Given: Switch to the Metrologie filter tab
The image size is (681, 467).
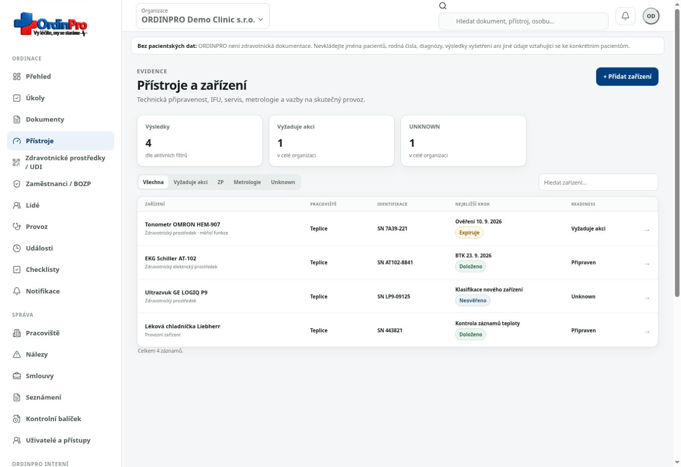Looking at the screenshot, I should click(x=247, y=182).
